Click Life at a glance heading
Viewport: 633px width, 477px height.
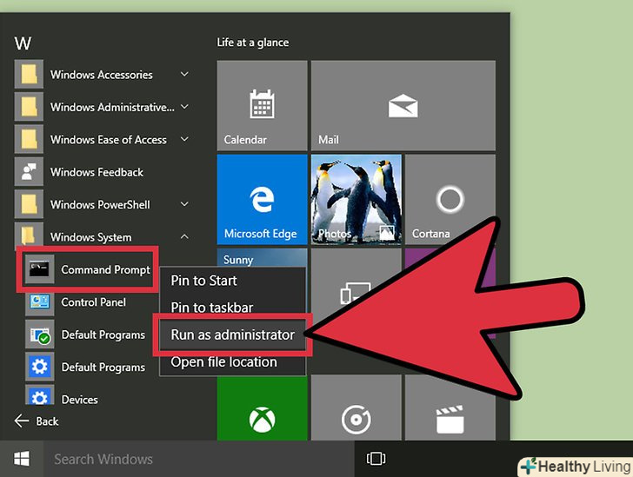coord(253,43)
